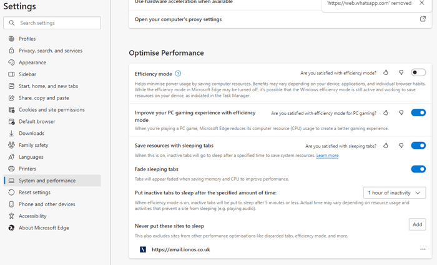Click the Microsoft Edge logo icon
Screen dimensions: 437x265
tap(11, 228)
